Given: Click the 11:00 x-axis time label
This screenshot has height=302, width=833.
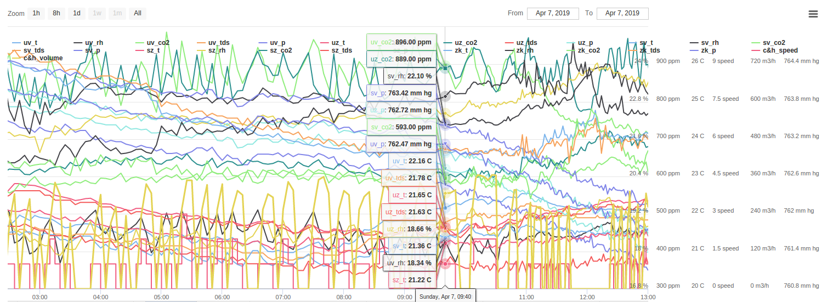Looking at the screenshot, I should pyautogui.click(x=526, y=297).
